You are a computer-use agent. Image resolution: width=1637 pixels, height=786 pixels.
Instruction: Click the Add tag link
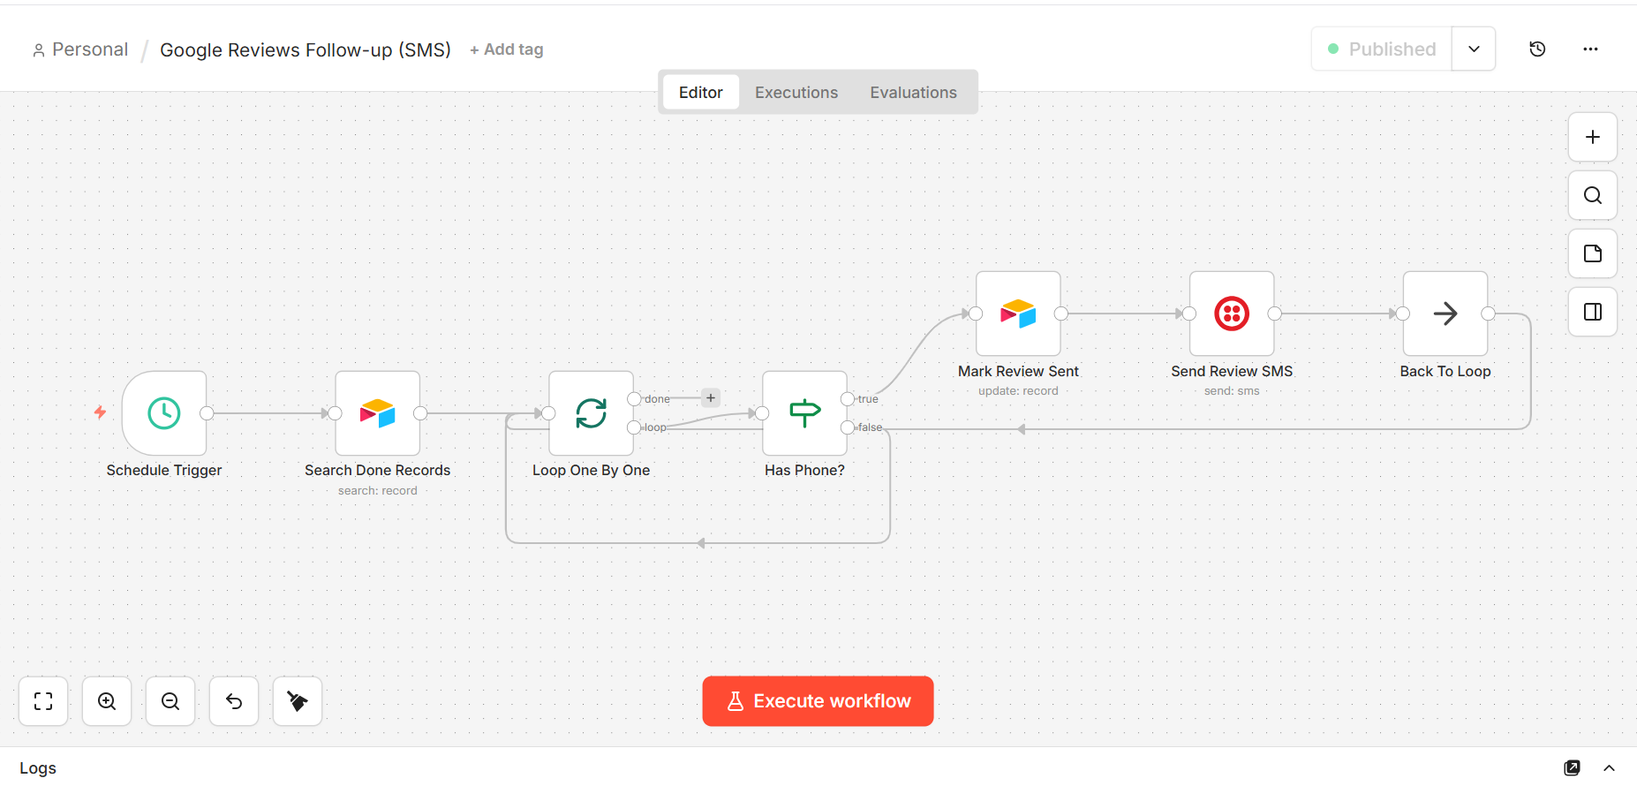pyautogui.click(x=507, y=50)
